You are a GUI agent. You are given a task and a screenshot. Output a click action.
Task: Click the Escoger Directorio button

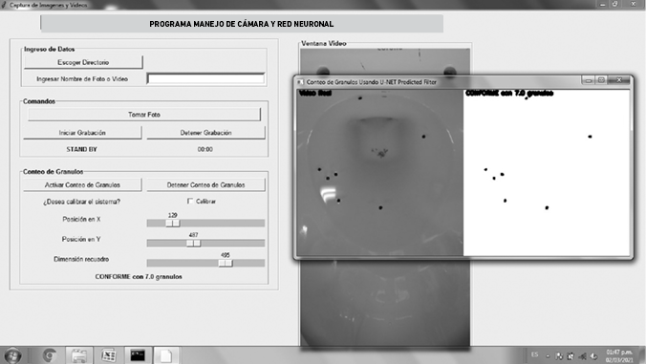[x=83, y=62]
